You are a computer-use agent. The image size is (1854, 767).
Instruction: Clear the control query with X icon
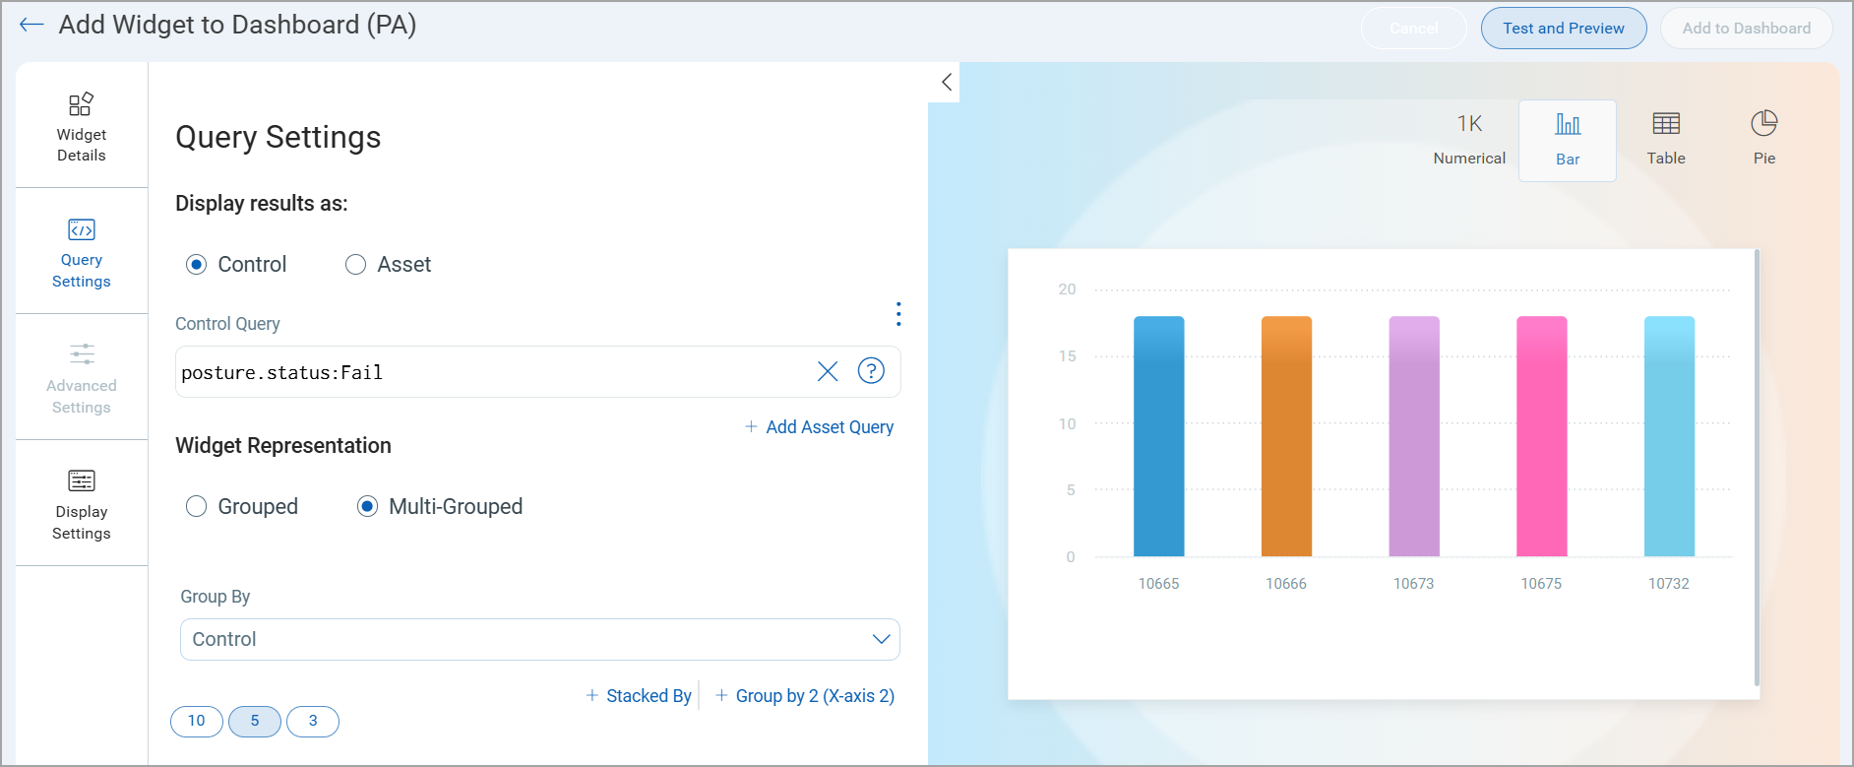tap(828, 371)
